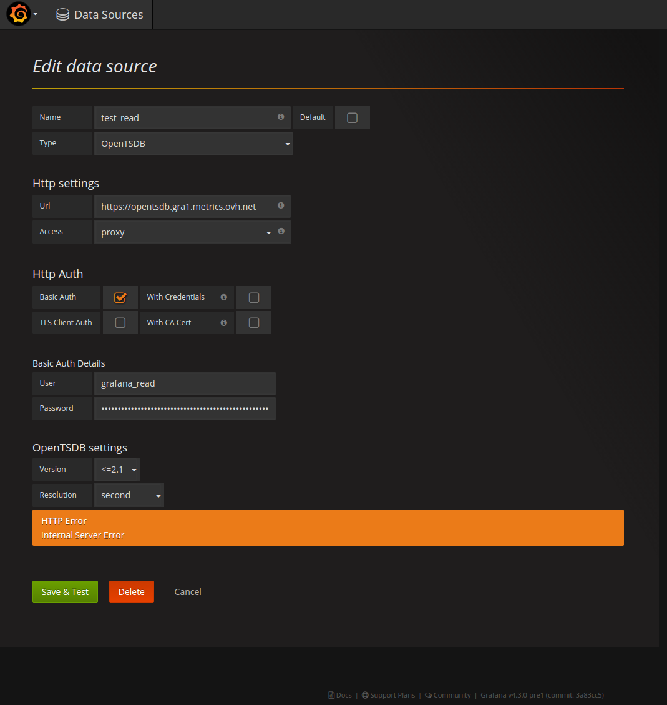This screenshot has height=705, width=667.
Task: Open the Type dropdown showing OpenTSDB
Action: [x=193, y=144]
